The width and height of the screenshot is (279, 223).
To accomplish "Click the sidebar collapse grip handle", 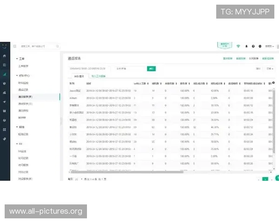I will tap(61, 121).
